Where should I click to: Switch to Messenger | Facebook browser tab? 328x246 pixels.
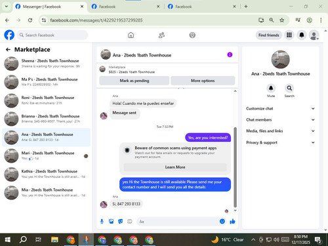point(49,7)
